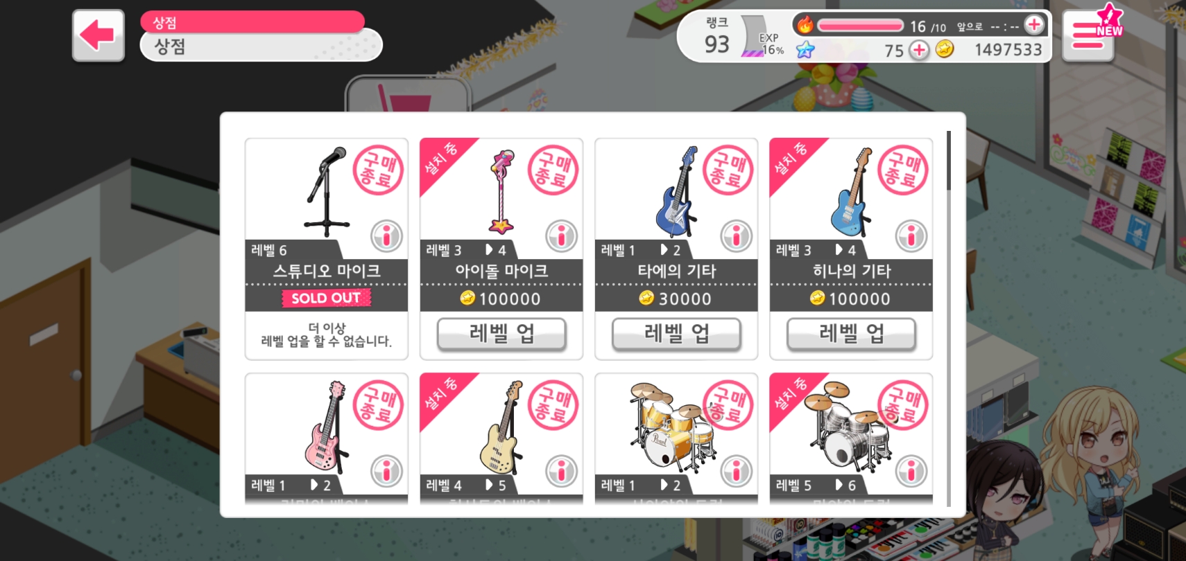Tap the rank 93 EXP gauge
The height and width of the screenshot is (561, 1186).
tap(762, 43)
